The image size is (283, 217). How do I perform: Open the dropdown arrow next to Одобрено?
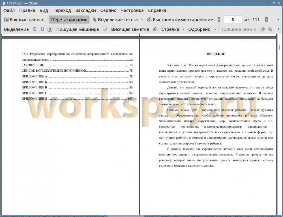(x=215, y=29)
